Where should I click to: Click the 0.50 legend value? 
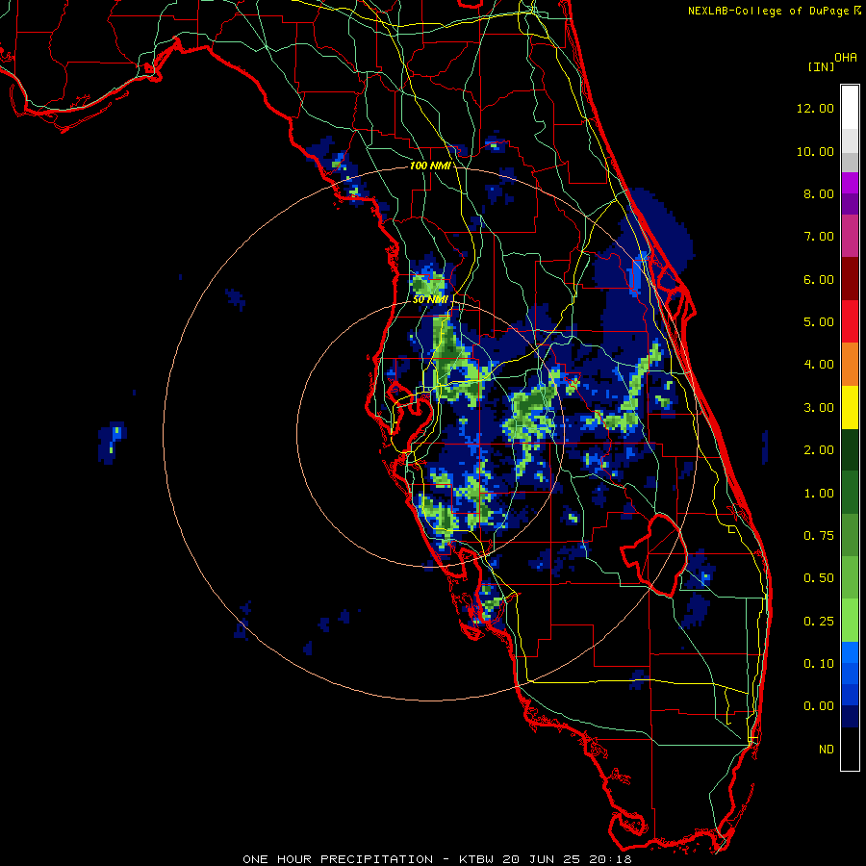pyautogui.click(x=819, y=578)
